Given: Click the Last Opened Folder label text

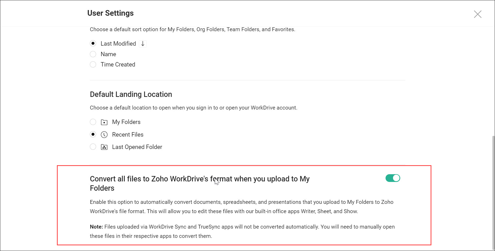Looking at the screenshot, I should click(137, 147).
